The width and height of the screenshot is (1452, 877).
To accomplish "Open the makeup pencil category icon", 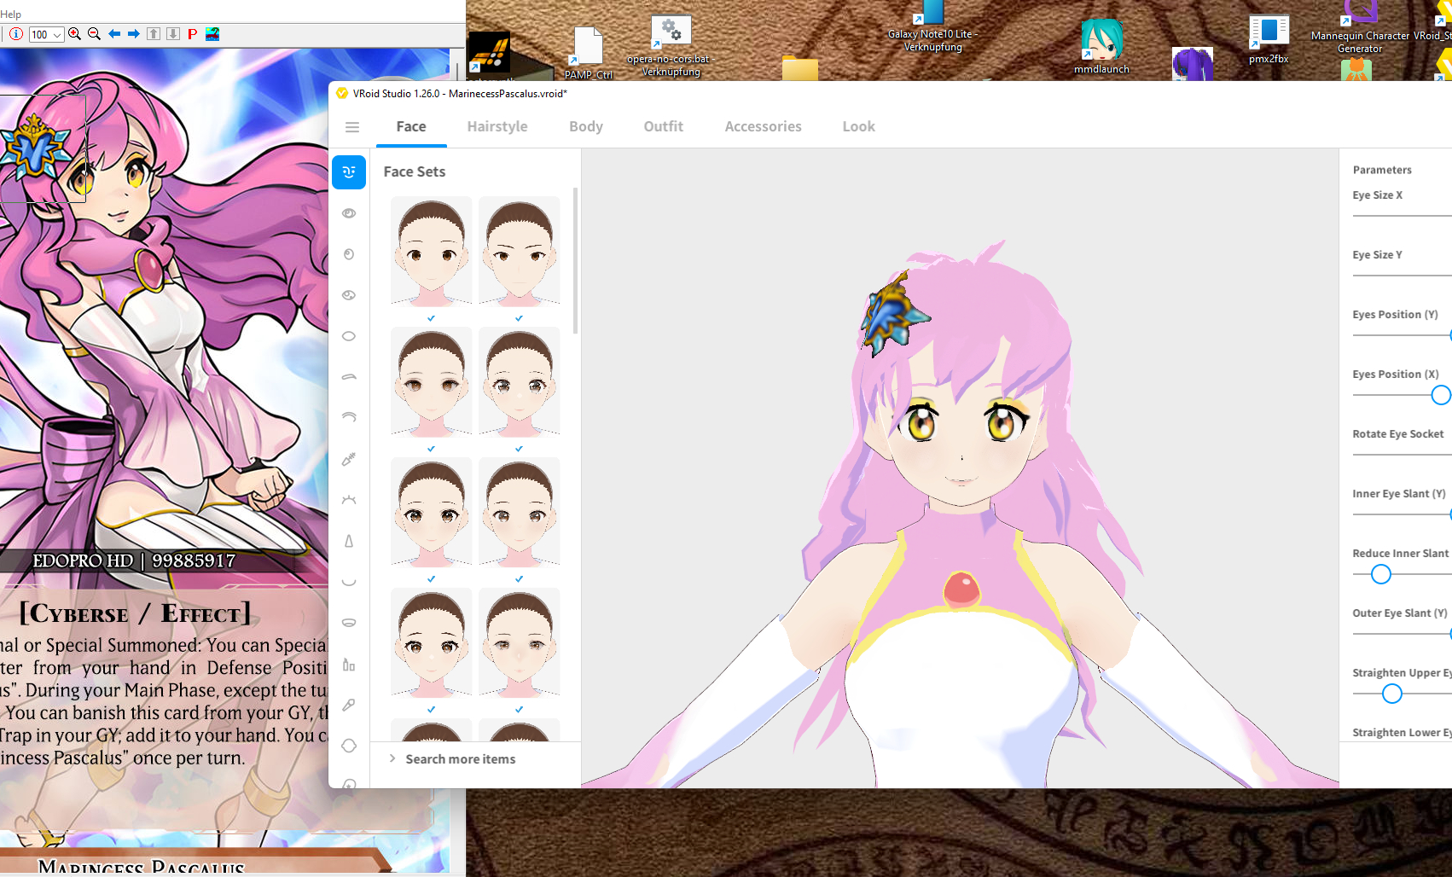I will tap(348, 459).
